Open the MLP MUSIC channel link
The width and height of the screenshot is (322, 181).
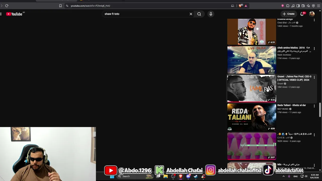283,109
